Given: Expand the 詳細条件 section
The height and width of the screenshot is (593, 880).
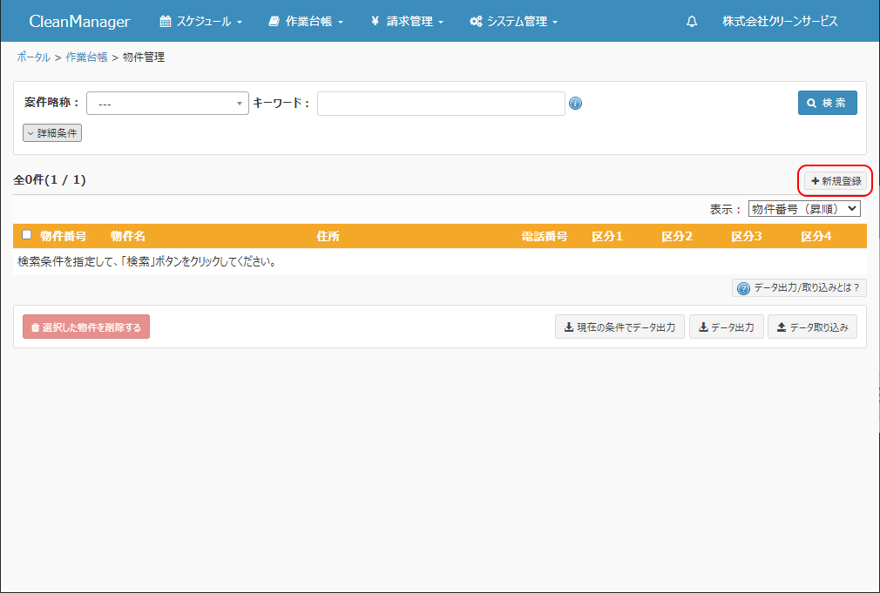Looking at the screenshot, I should point(52,133).
